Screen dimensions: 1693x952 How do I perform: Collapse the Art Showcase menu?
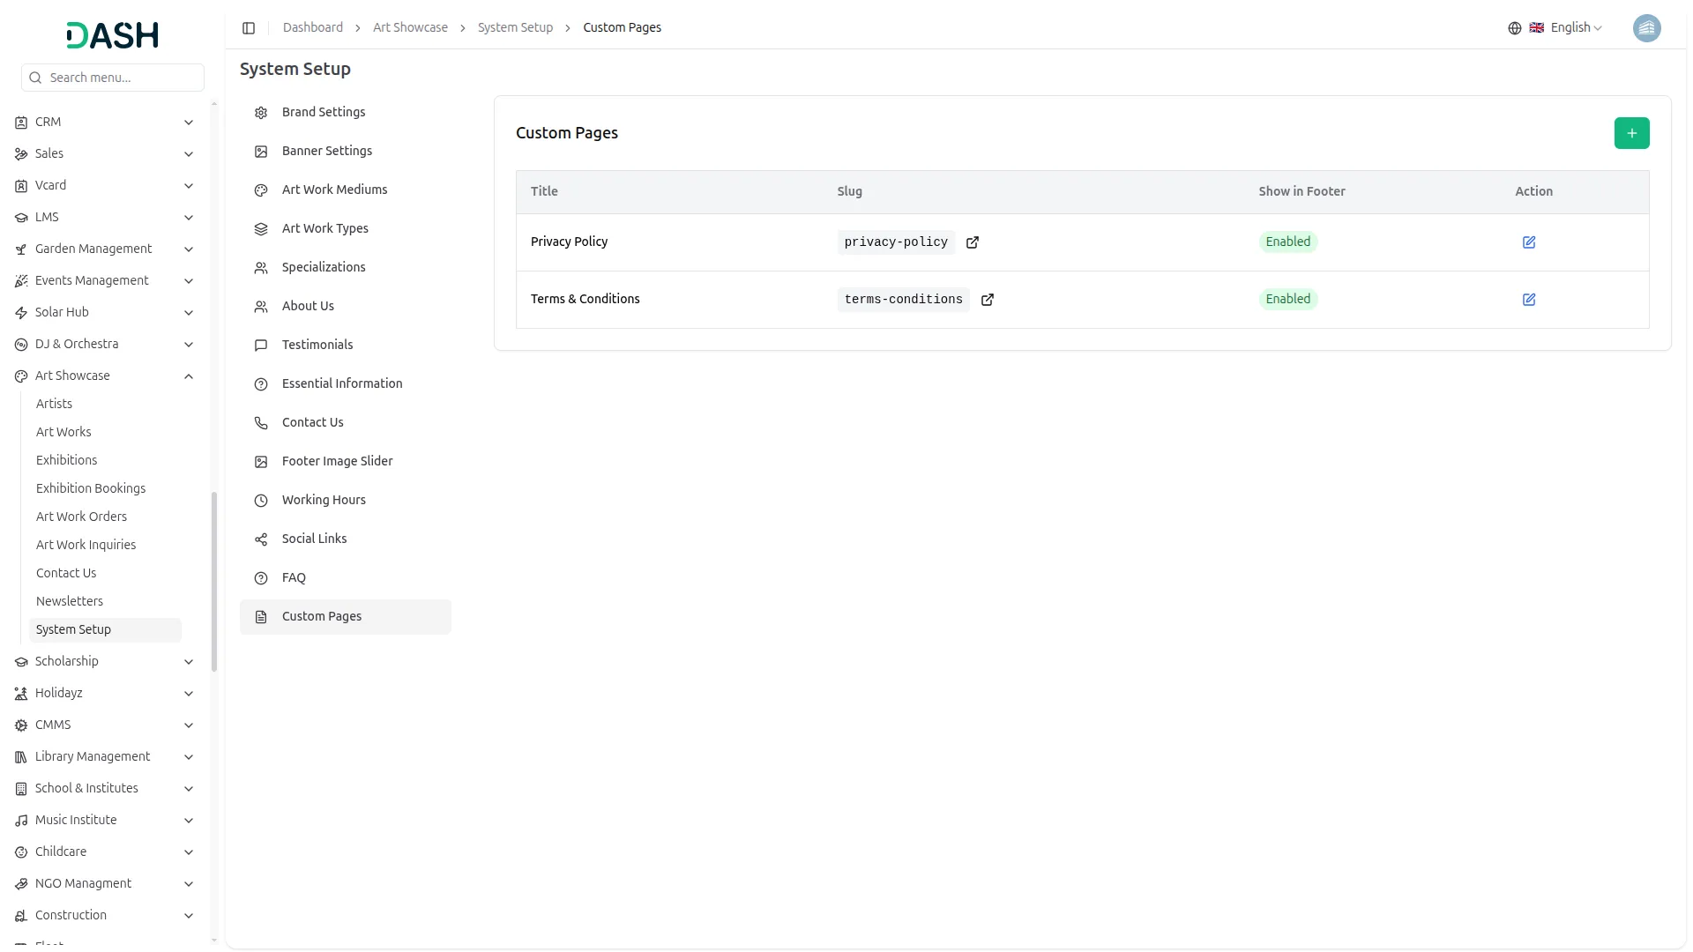[x=188, y=376]
